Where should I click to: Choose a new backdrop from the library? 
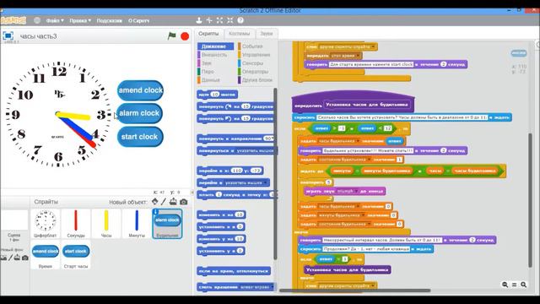point(3,258)
